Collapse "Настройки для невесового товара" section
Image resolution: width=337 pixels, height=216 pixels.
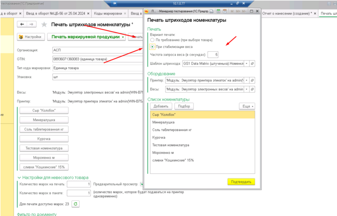(x=19, y=178)
